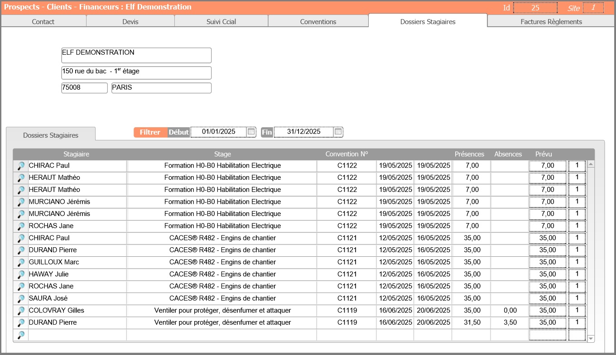Open the Devis tab
This screenshot has width=616, height=355.
click(x=130, y=21)
